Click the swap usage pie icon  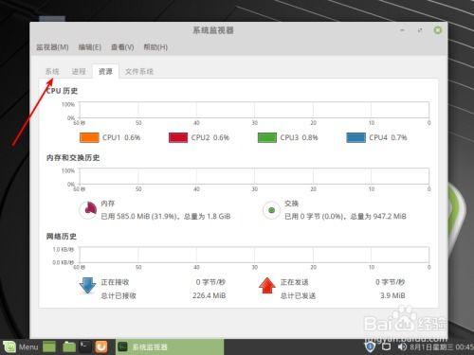click(271, 210)
